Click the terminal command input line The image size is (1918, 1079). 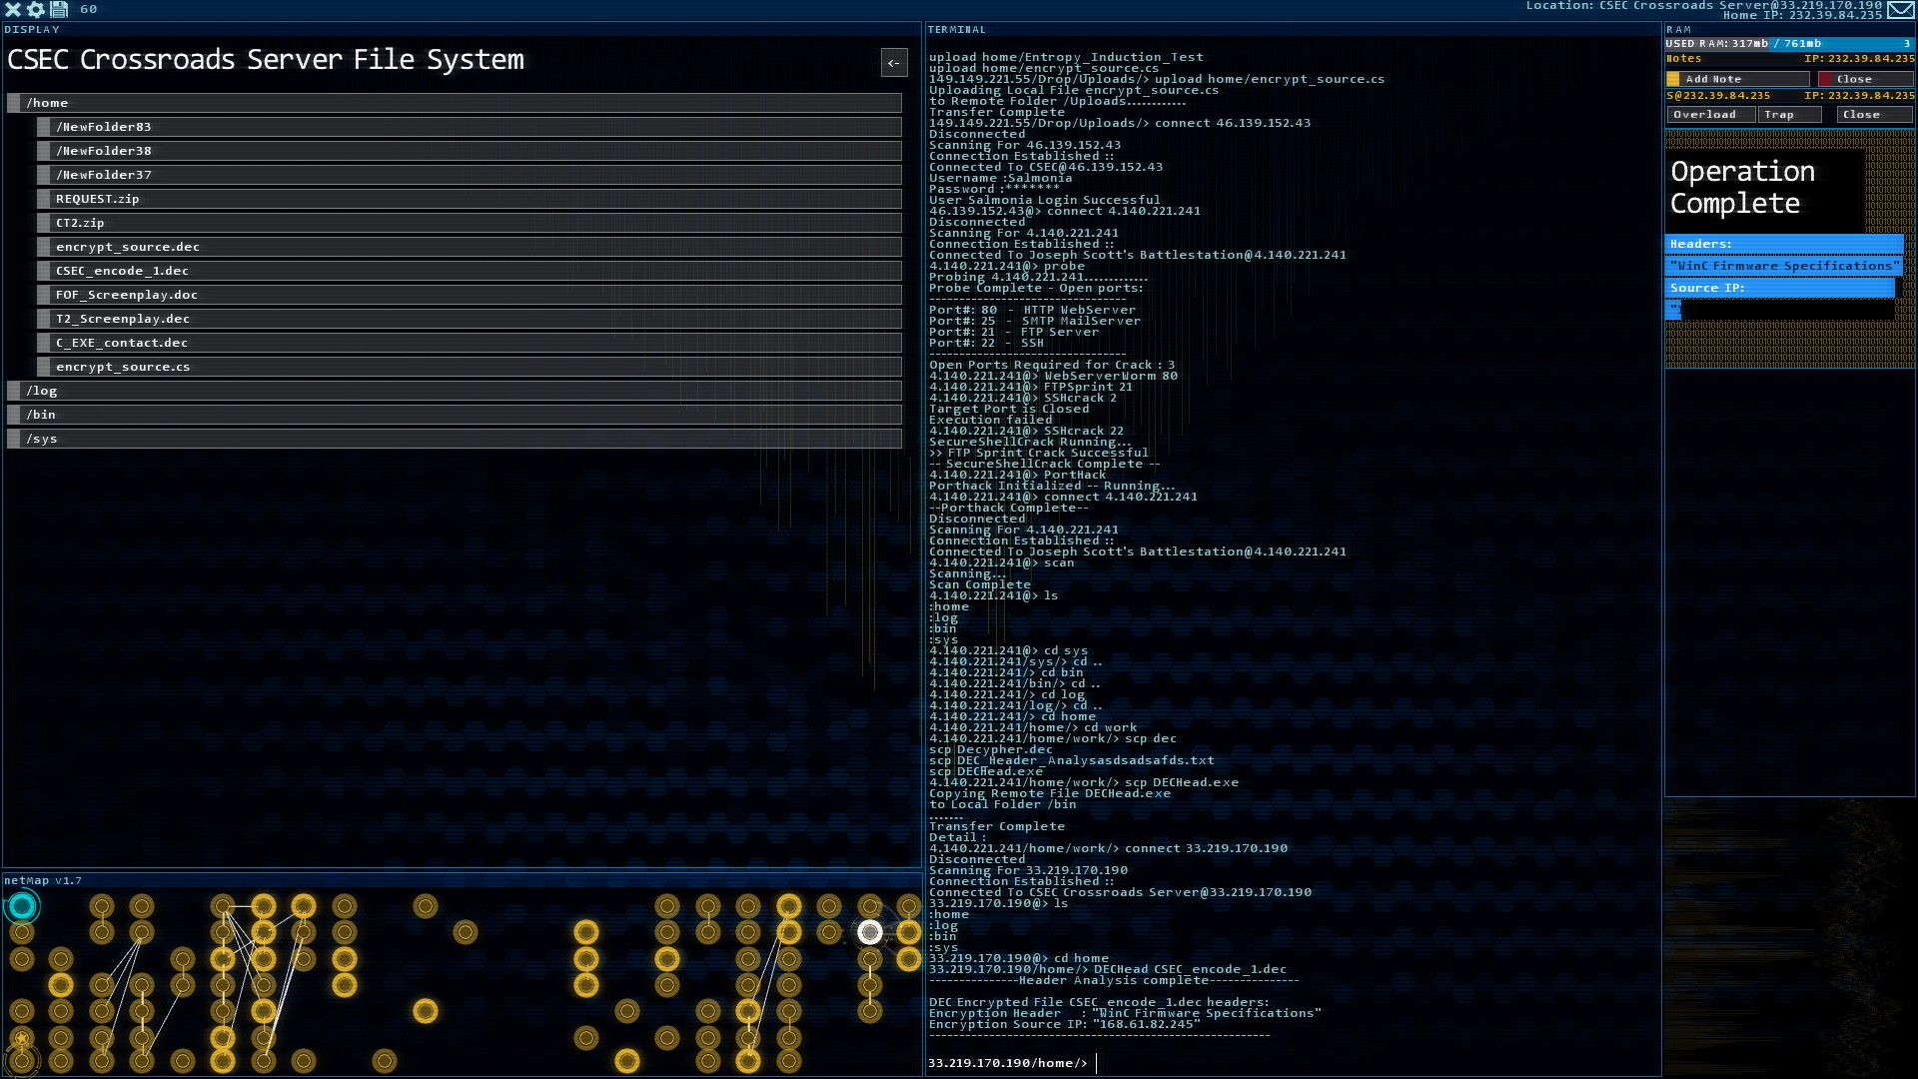(1299, 1063)
